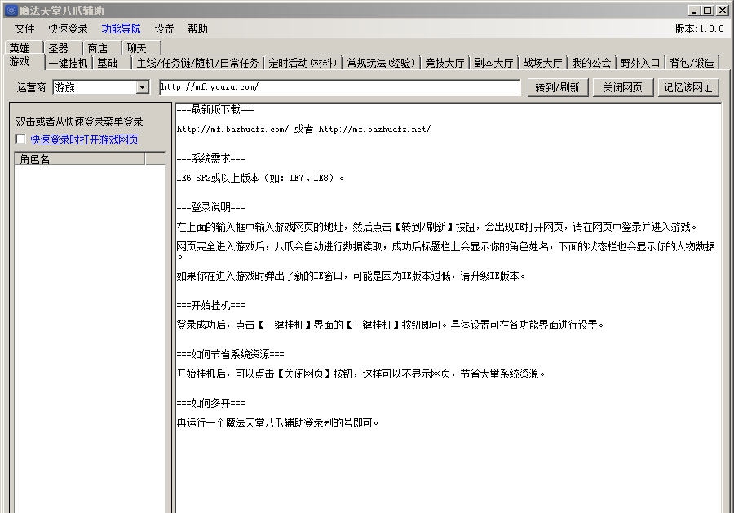This screenshot has height=513, width=734.
Task: Click the 关闭网页 button
Action: 621,86
